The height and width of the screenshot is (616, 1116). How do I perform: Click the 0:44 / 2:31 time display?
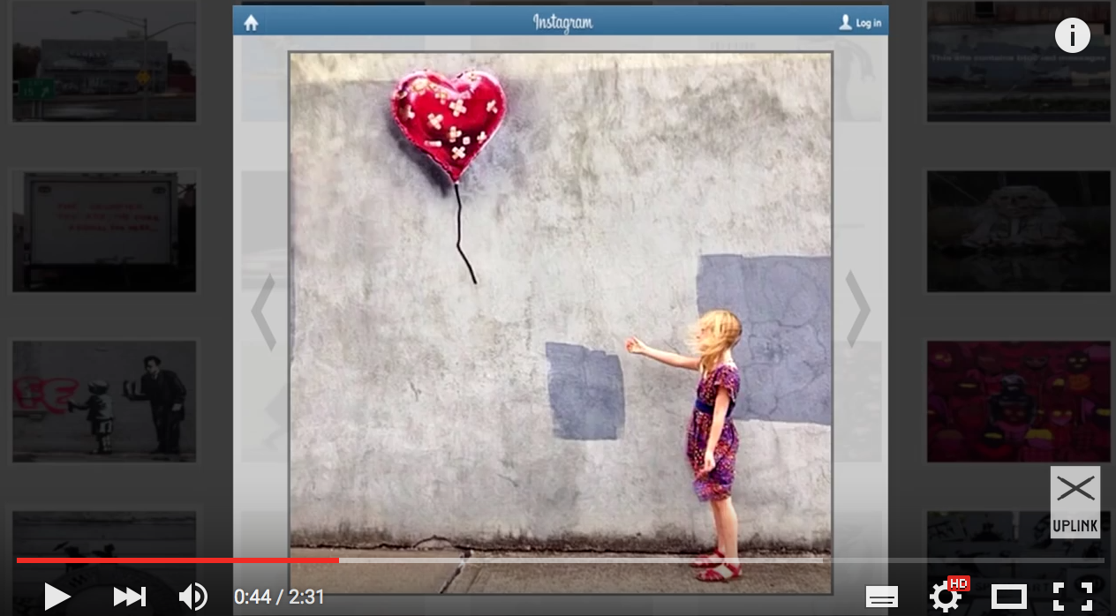point(279,597)
